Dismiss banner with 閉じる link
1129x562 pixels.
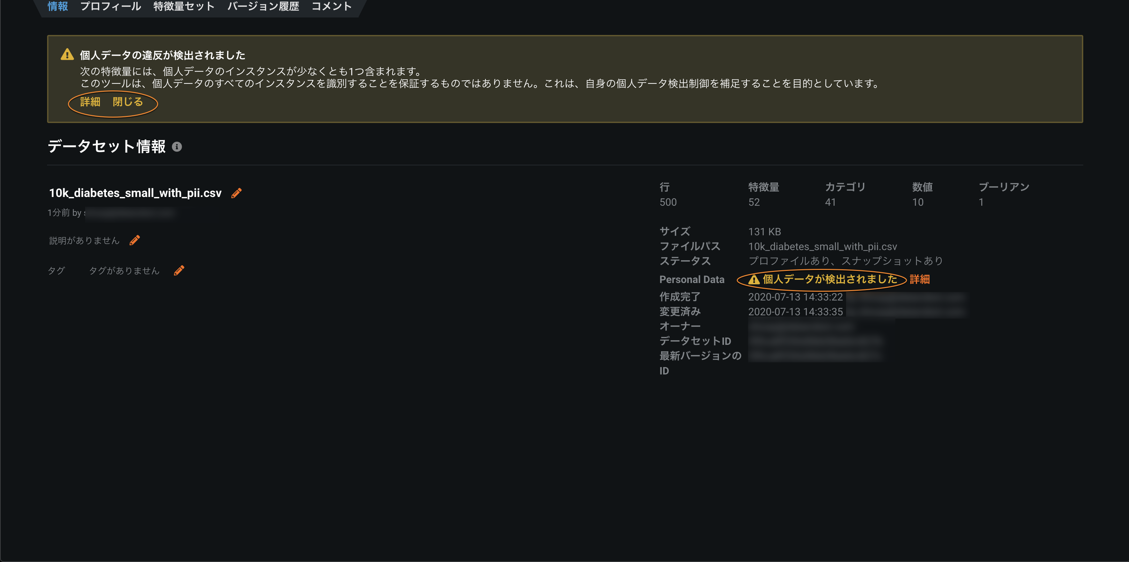(128, 102)
